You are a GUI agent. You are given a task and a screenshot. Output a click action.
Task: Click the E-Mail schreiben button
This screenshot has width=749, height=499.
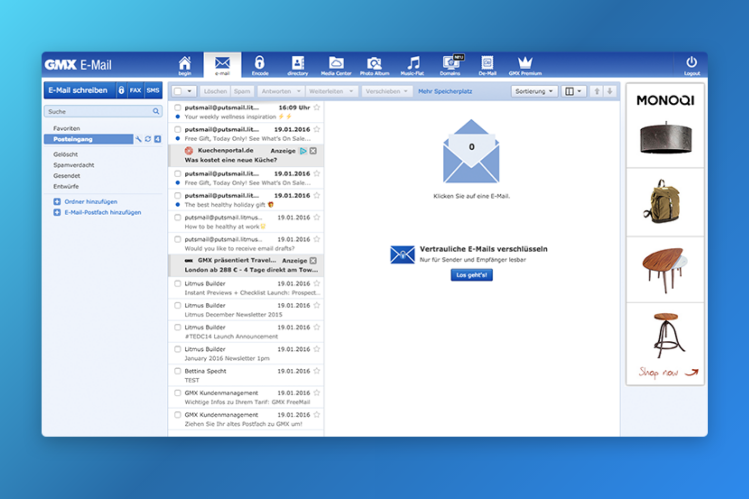79,90
